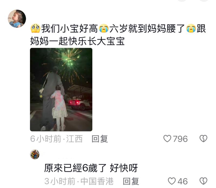The width and height of the screenshot is (216, 188).
Task: Like the reply showing 46 likes
Action: (x=172, y=181)
